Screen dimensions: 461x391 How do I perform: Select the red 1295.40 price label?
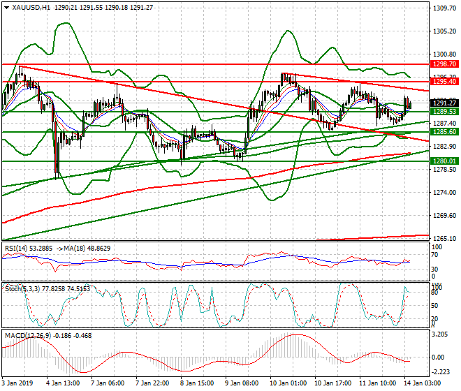(x=444, y=82)
